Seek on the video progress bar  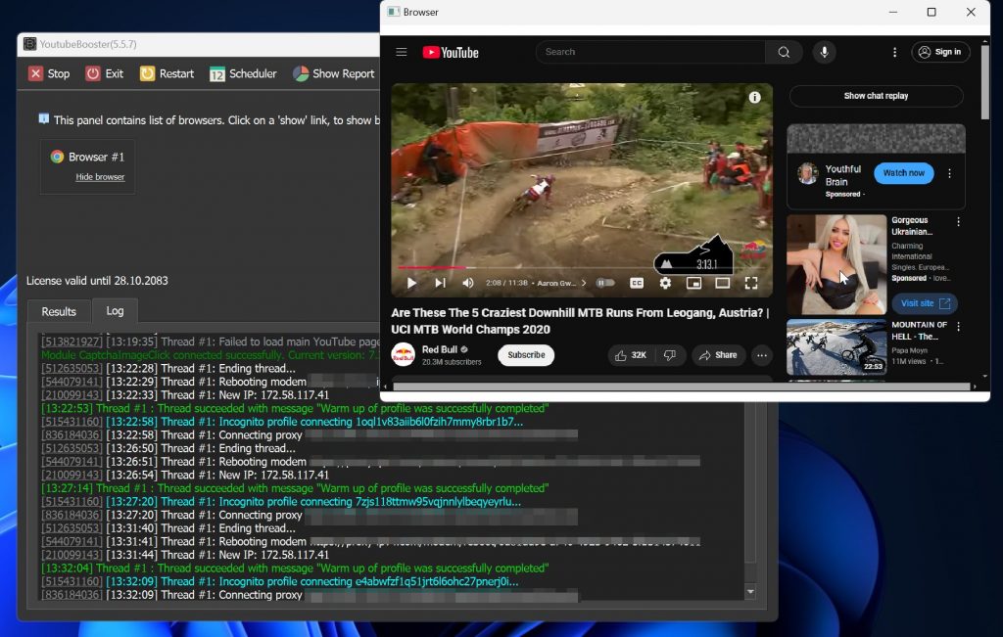(525, 267)
